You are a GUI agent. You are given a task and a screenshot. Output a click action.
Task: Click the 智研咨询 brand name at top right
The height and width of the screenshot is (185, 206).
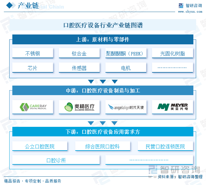(x=194, y=6)
